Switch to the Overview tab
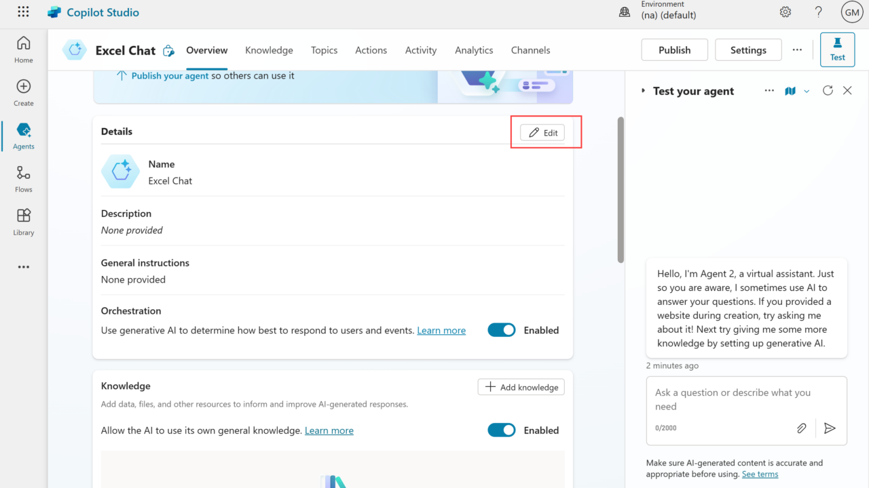The height and width of the screenshot is (488, 869). [207, 50]
